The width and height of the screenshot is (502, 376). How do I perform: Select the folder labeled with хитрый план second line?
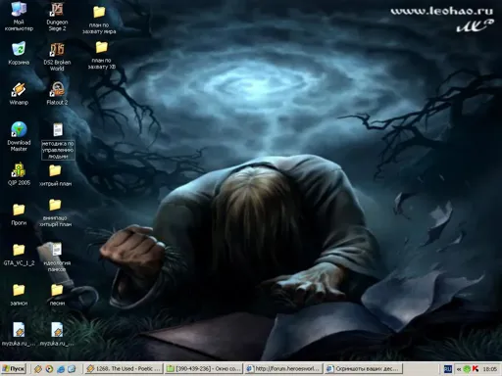click(55, 213)
